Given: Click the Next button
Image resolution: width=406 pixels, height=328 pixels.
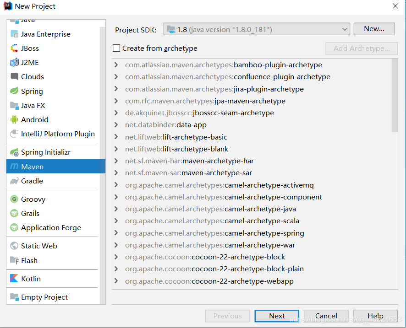Looking at the screenshot, I should (277, 316).
